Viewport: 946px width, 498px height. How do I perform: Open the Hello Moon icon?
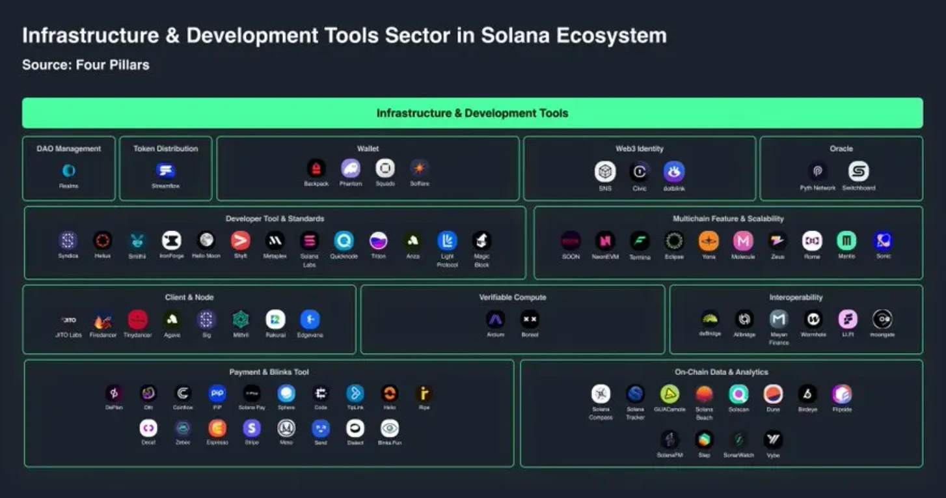(206, 241)
